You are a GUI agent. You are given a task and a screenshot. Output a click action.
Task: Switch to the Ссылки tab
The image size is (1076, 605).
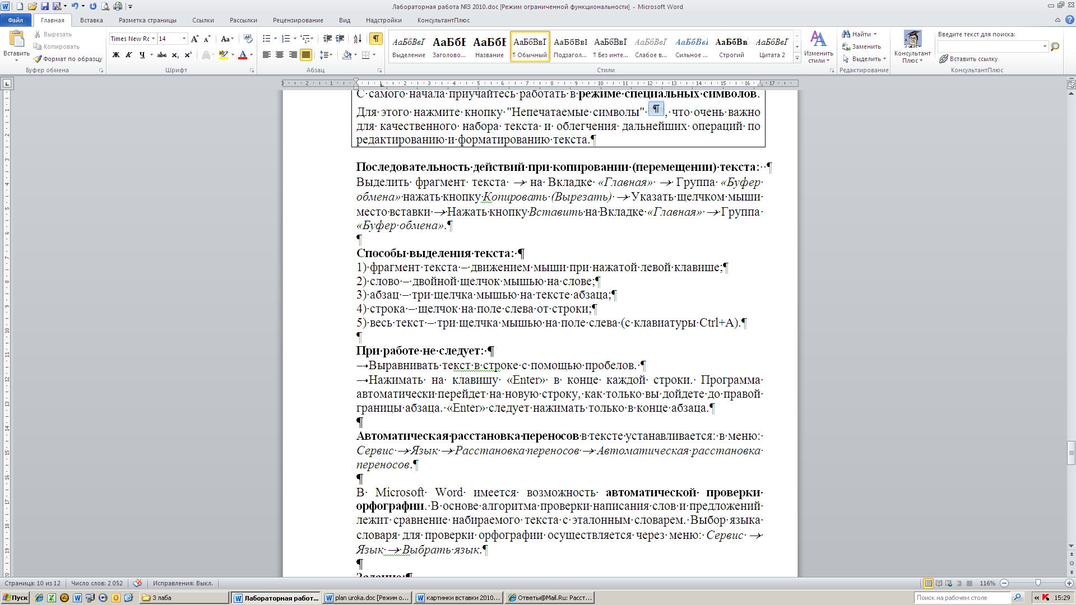pyautogui.click(x=203, y=20)
